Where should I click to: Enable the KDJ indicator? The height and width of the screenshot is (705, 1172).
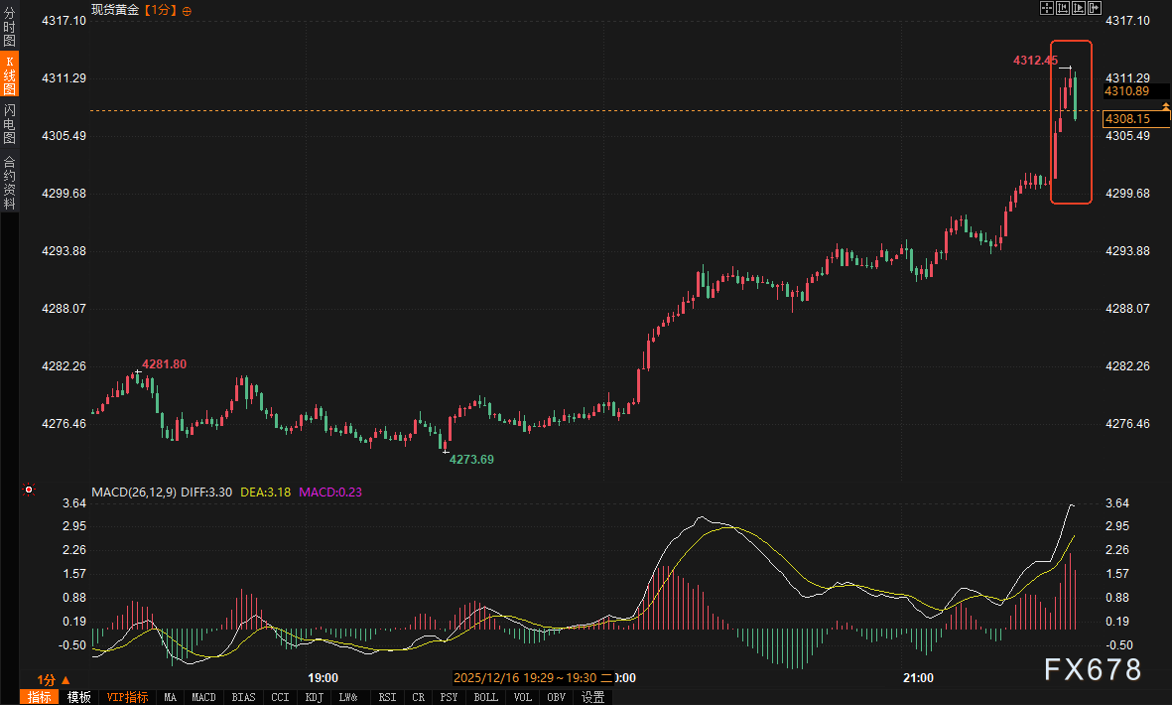[315, 697]
